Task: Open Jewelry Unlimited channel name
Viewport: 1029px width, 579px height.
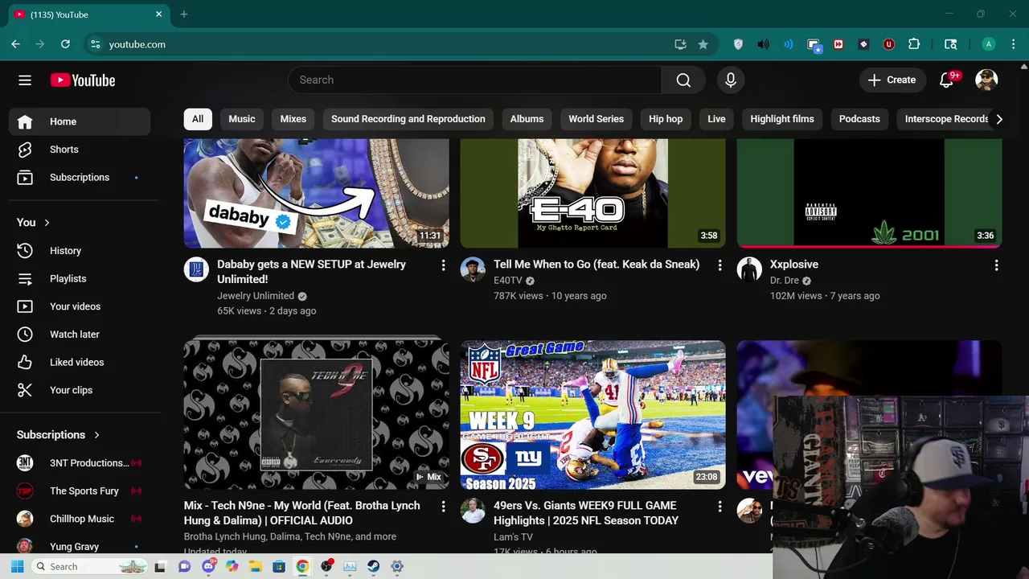Action: [x=256, y=295]
